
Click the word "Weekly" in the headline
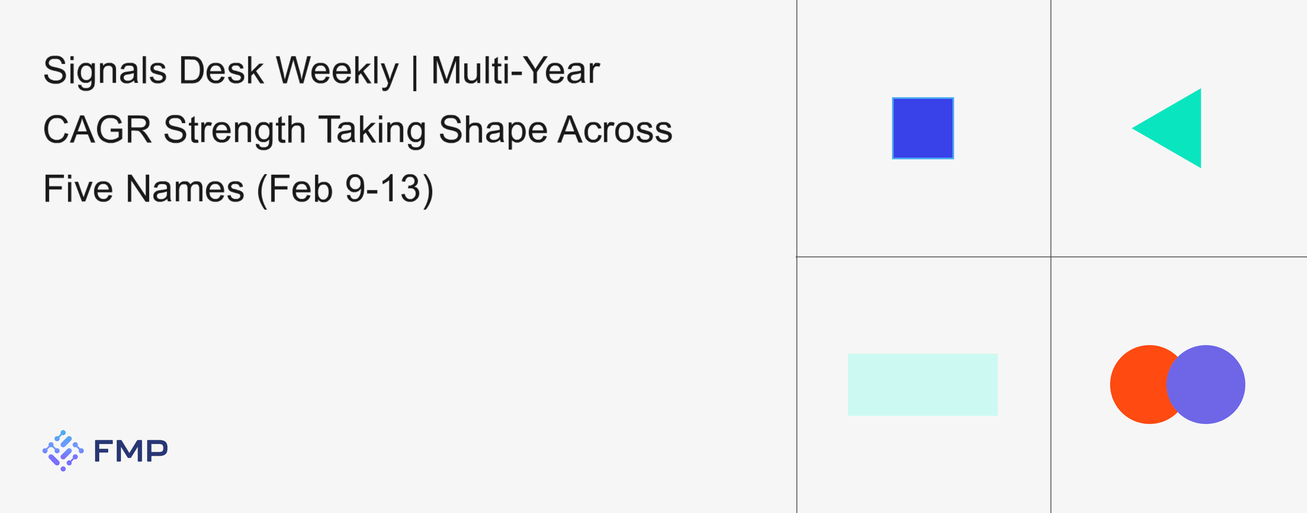(337, 71)
